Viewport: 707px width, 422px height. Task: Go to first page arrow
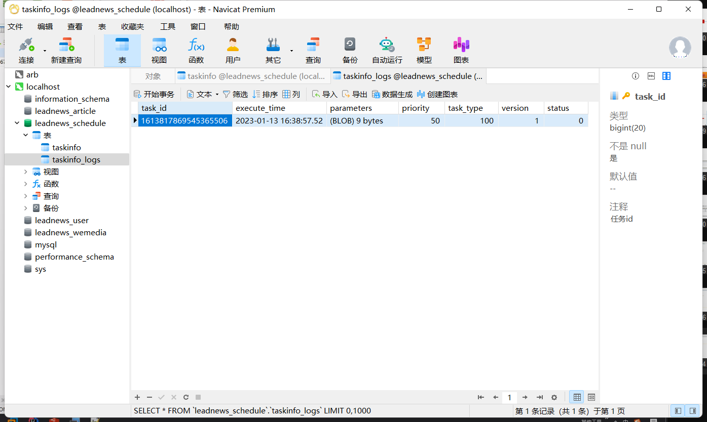point(481,397)
